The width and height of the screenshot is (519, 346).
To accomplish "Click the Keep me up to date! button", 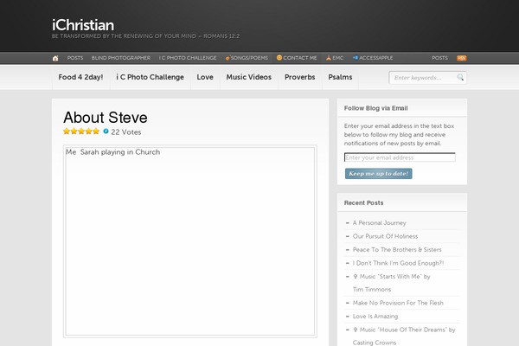I will [379, 174].
